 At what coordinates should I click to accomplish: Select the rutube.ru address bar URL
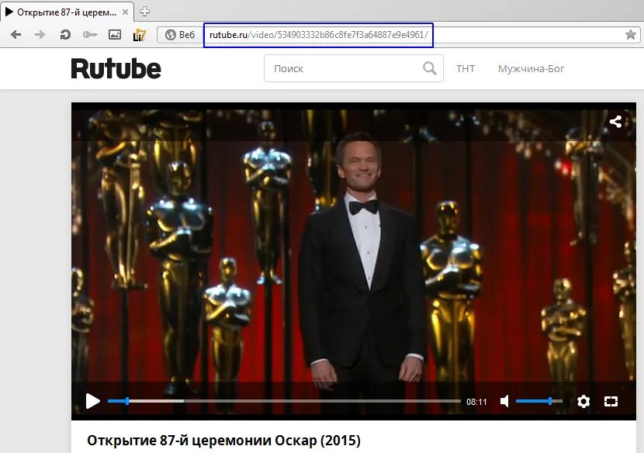[x=318, y=35]
